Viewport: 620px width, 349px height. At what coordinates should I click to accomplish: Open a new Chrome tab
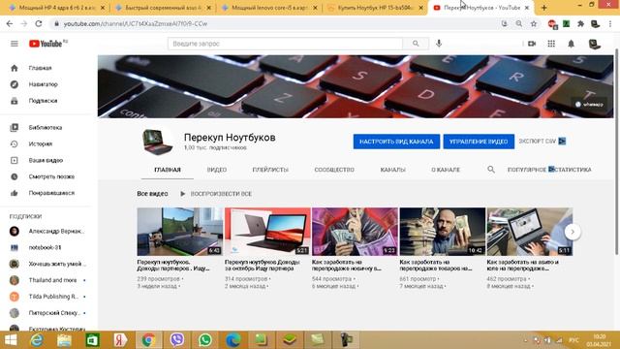(544, 8)
